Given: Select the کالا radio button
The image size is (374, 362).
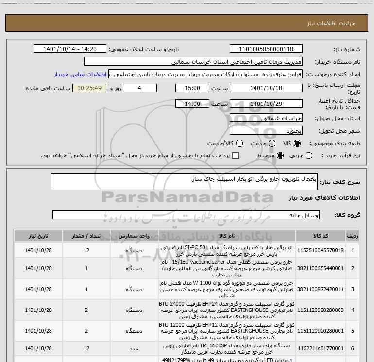Looking at the screenshot, I should [x=297, y=143].
